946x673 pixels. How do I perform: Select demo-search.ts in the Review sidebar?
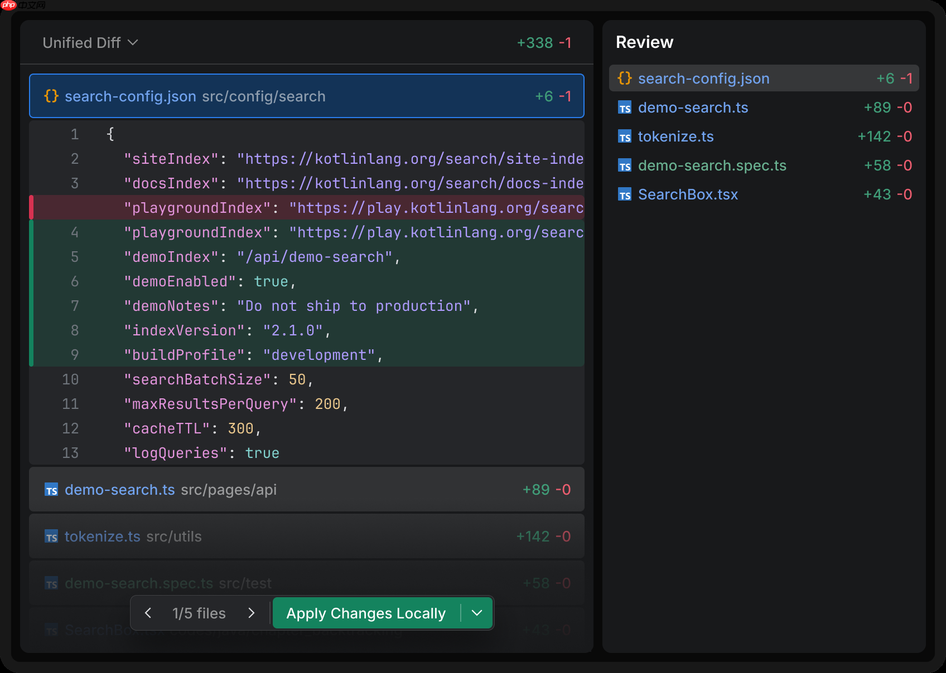[693, 108]
